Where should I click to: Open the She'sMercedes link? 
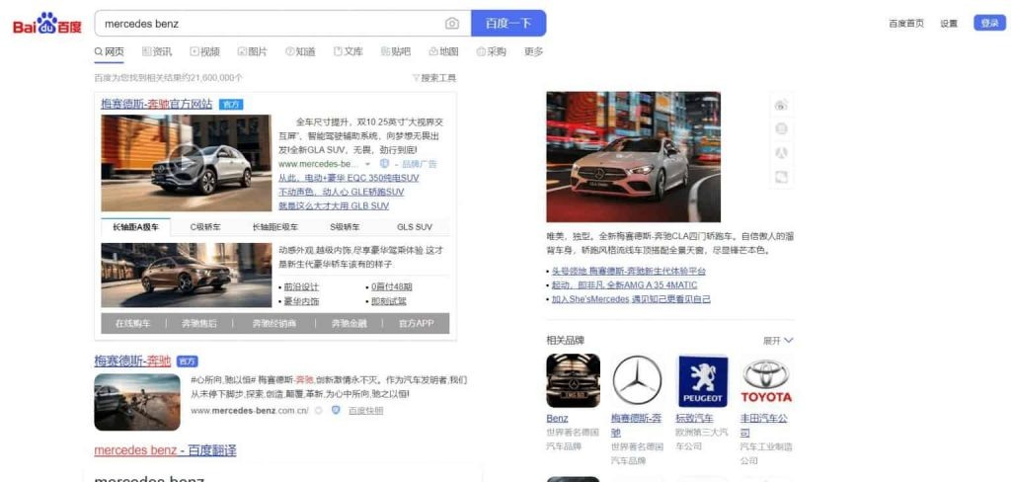(631, 298)
